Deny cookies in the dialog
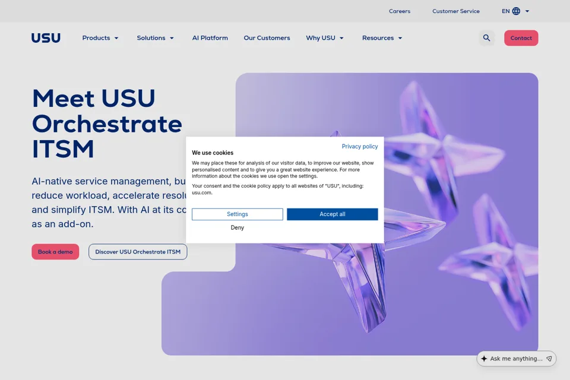Viewport: 570px width, 380px height. [x=237, y=227]
